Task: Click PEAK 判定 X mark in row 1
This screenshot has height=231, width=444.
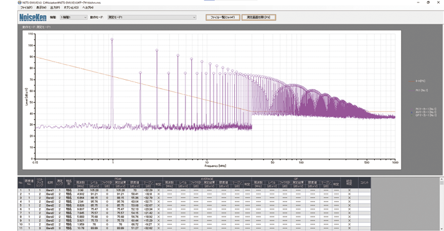Action: (159, 191)
